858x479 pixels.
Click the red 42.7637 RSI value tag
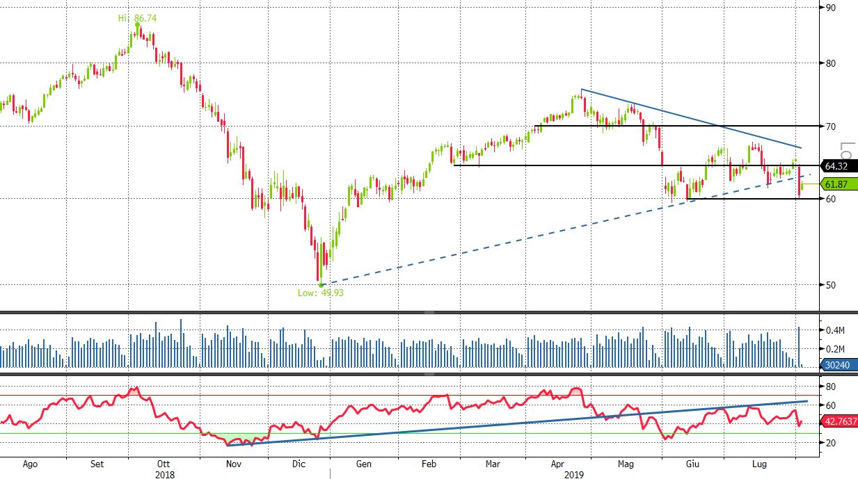(839, 421)
